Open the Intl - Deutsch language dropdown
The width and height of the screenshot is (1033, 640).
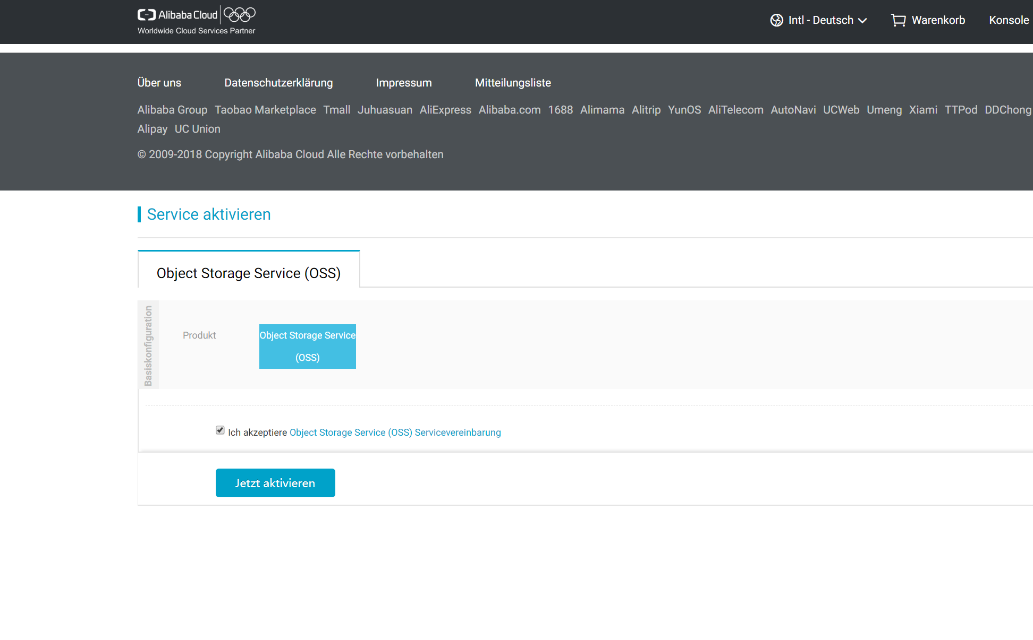[819, 20]
